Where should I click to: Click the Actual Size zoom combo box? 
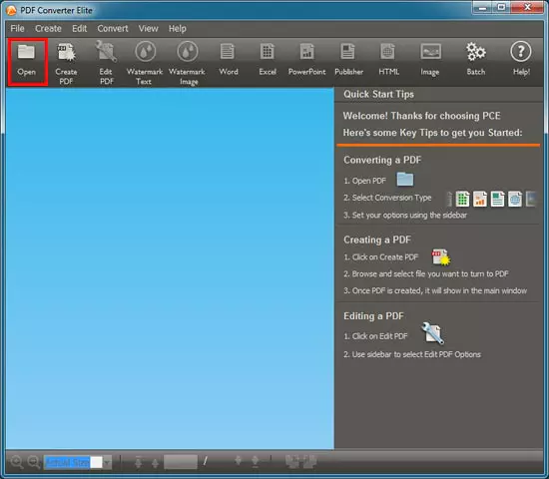[78, 462]
